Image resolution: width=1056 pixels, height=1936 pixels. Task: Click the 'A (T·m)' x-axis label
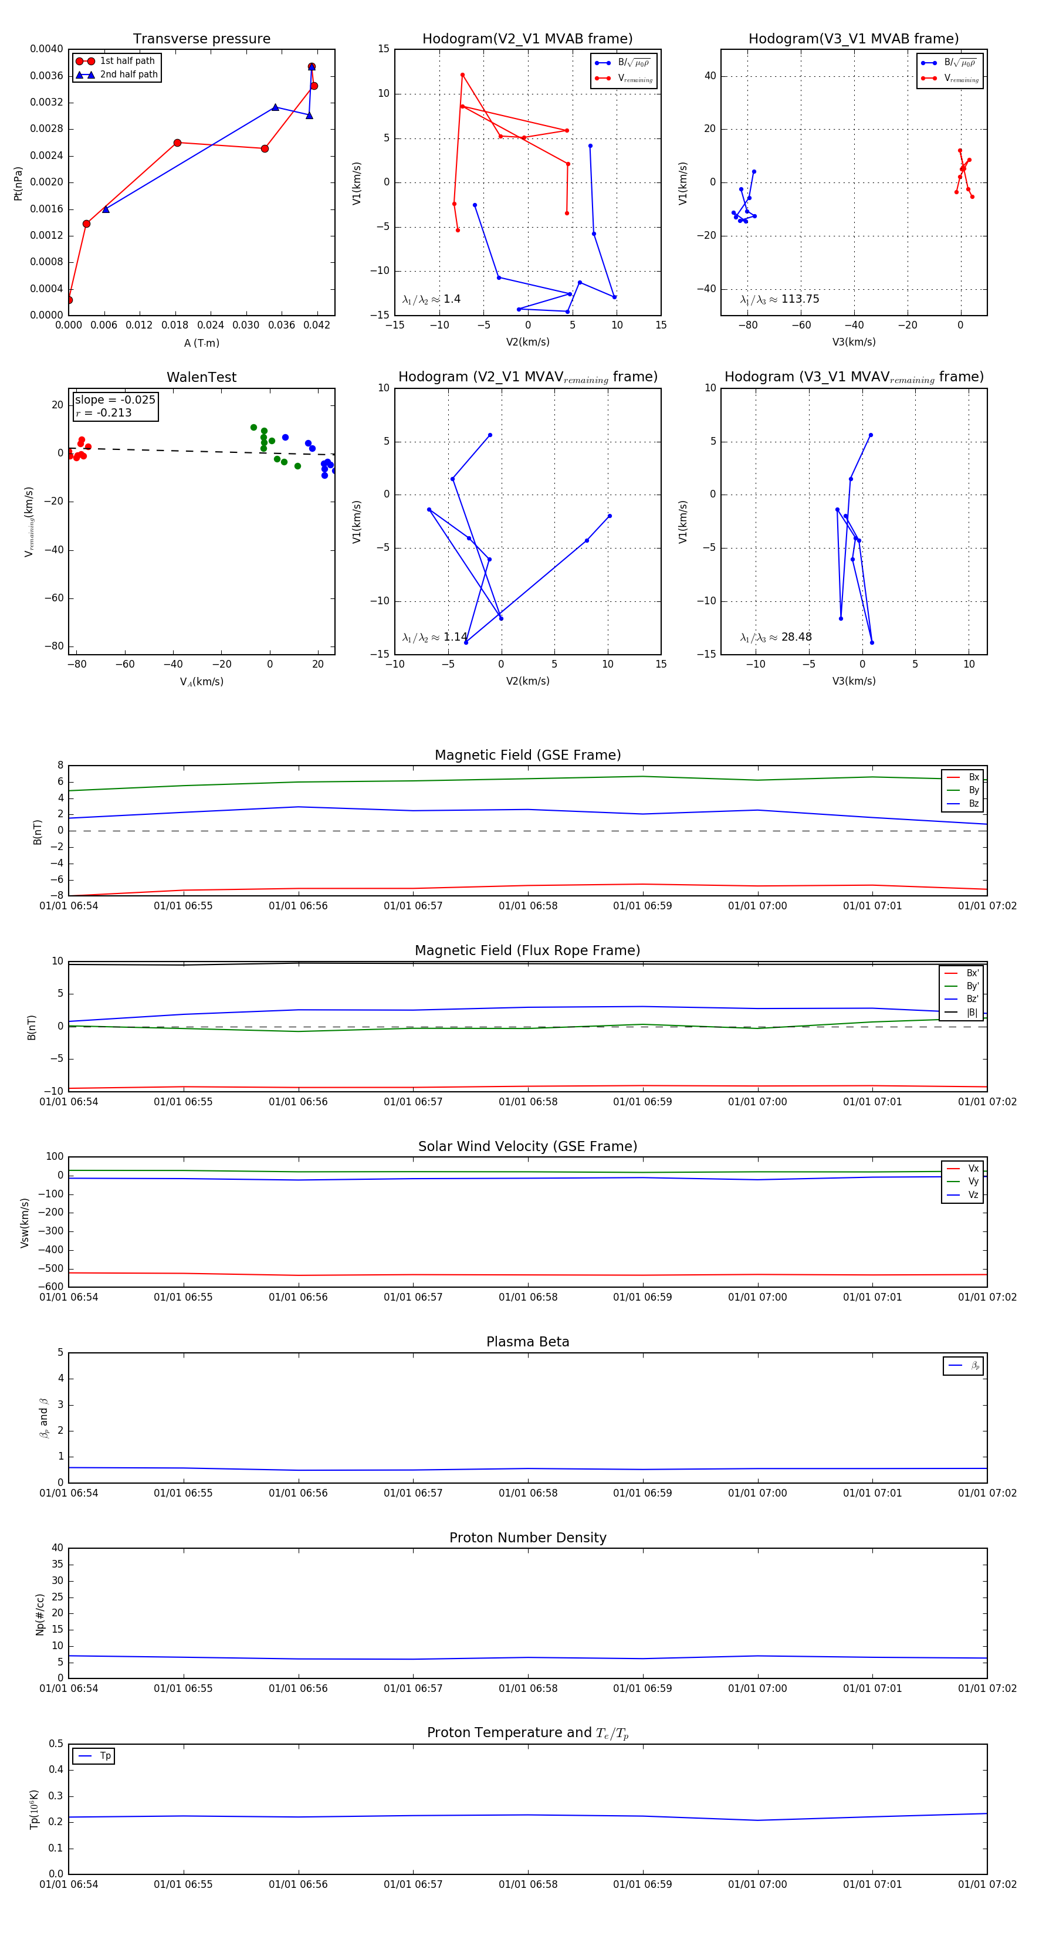201,343
